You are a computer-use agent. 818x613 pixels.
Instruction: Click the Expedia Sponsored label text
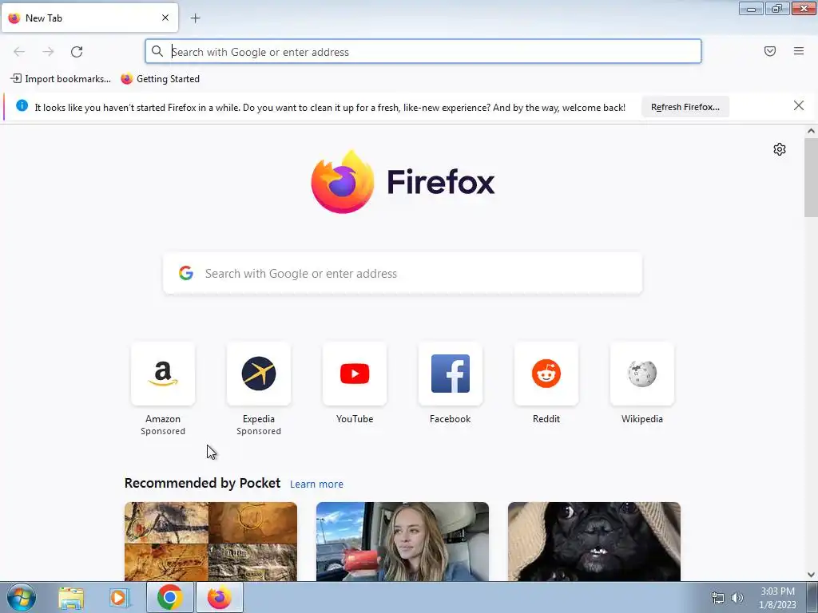pos(259,431)
